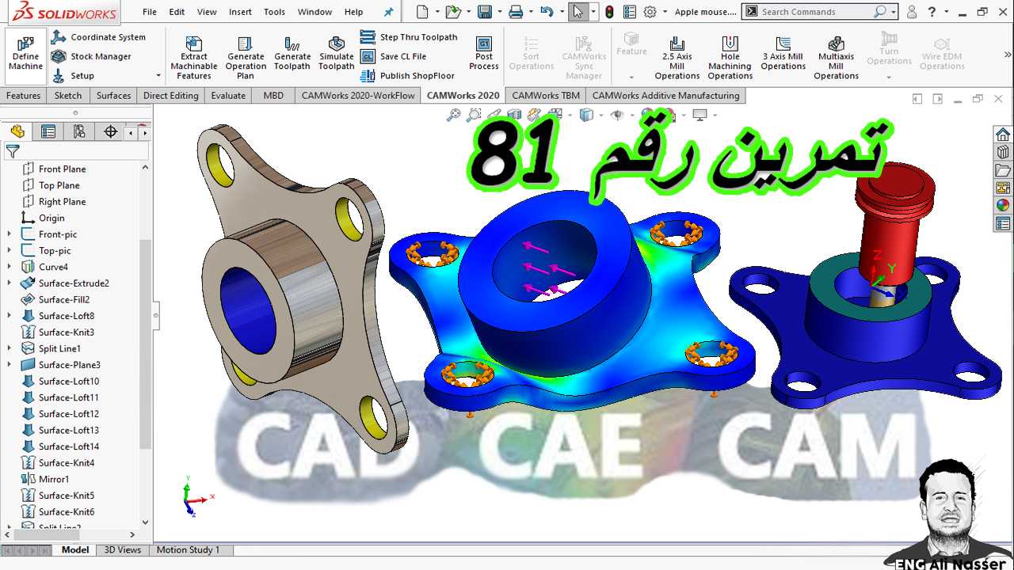Switch to the CAMWorks Additive Manufacturing tab
Image resolution: width=1014 pixels, height=570 pixels.
[665, 96]
